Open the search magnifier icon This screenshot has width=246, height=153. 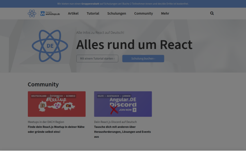coord(212,13)
